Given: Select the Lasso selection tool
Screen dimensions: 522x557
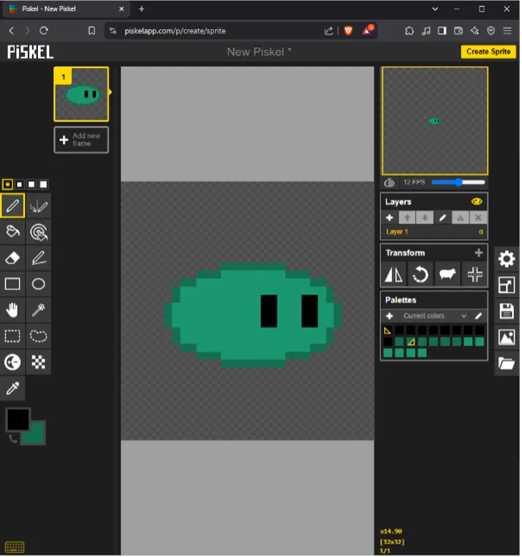Looking at the screenshot, I should coord(39,337).
